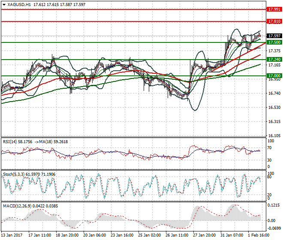Click the 16.105 price scale value
This screenshot has width=283, height=240.
tap(274, 136)
